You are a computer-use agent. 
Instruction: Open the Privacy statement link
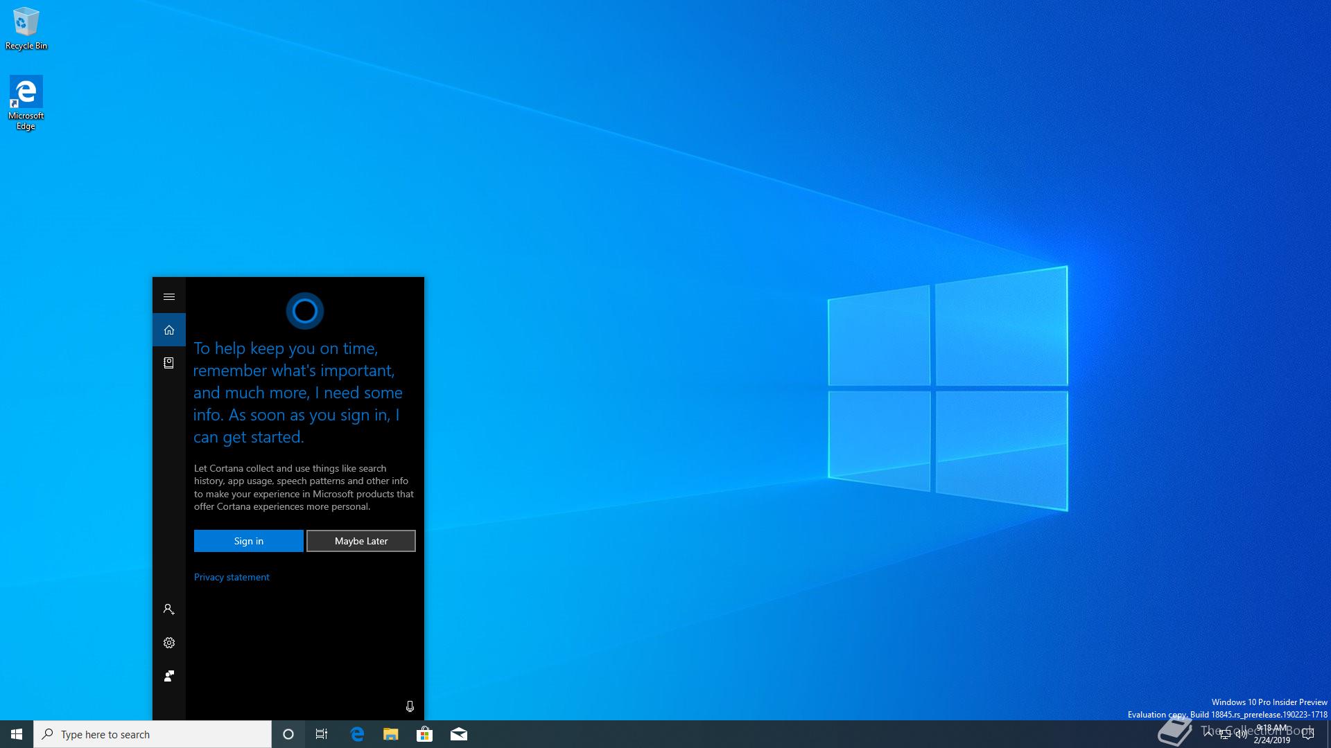click(232, 577)
